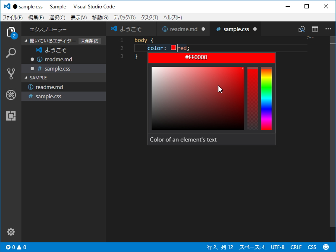Click line number 3 in gutter
The width and height of the screenshot is (336, 252).
[122, 56]
